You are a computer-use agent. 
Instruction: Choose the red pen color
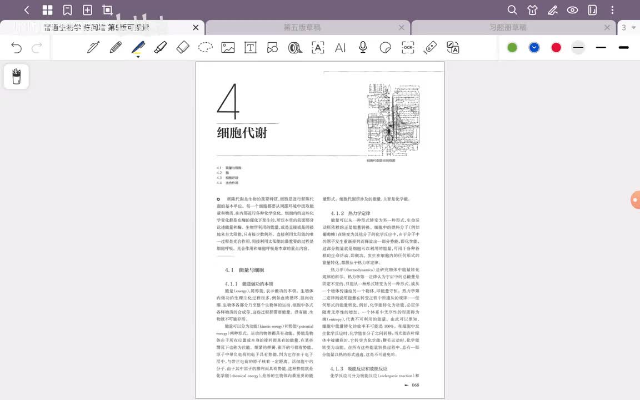click(x=556, y=47)
